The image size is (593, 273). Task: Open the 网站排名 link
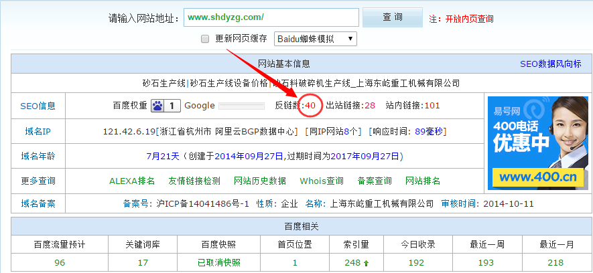click(x=423, y=181)
